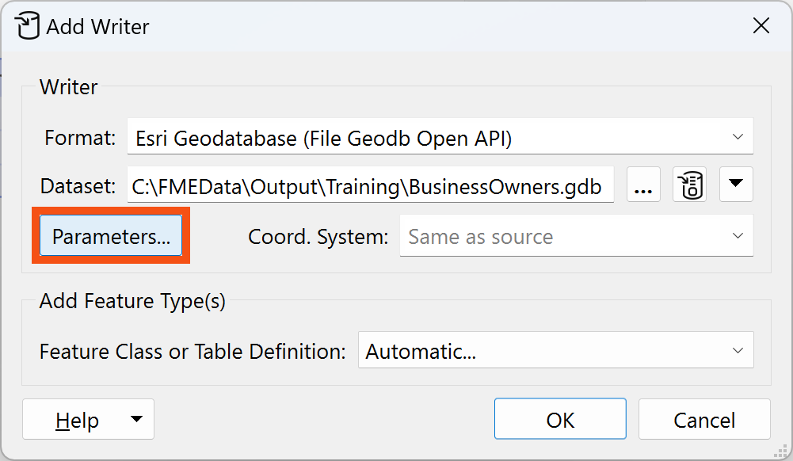Open the Coord. System dropdown
The width and height of the screenshot is (793, 461).
pos(576,235)
